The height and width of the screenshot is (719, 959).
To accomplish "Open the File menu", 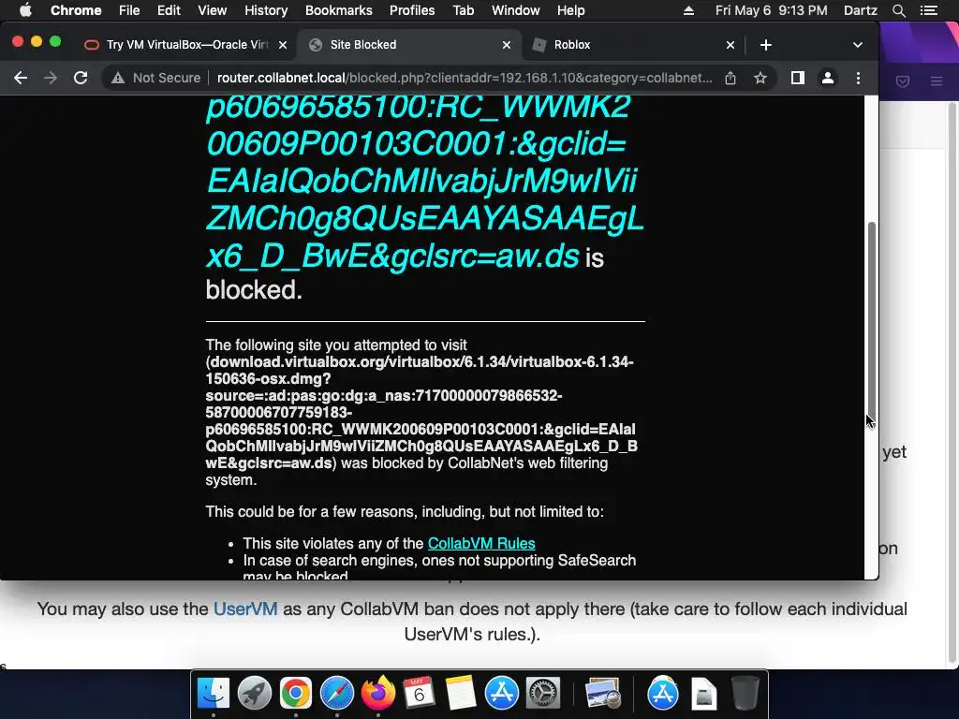I will pyautogui.click(x=129, y=10).
